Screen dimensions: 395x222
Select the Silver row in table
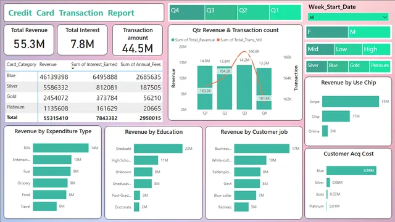(x=84, y=87)
